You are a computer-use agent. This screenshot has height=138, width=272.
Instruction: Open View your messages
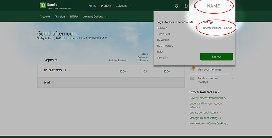pyautogui.click(x=209, y=69)
